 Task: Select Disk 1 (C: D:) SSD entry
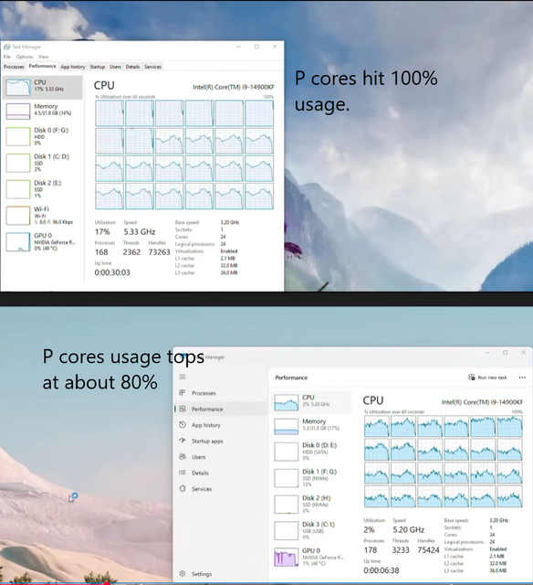pos(43,163)
